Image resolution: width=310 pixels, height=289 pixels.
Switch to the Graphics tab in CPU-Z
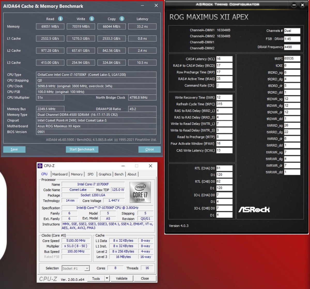pyautogui.click(x=105, y=174)
